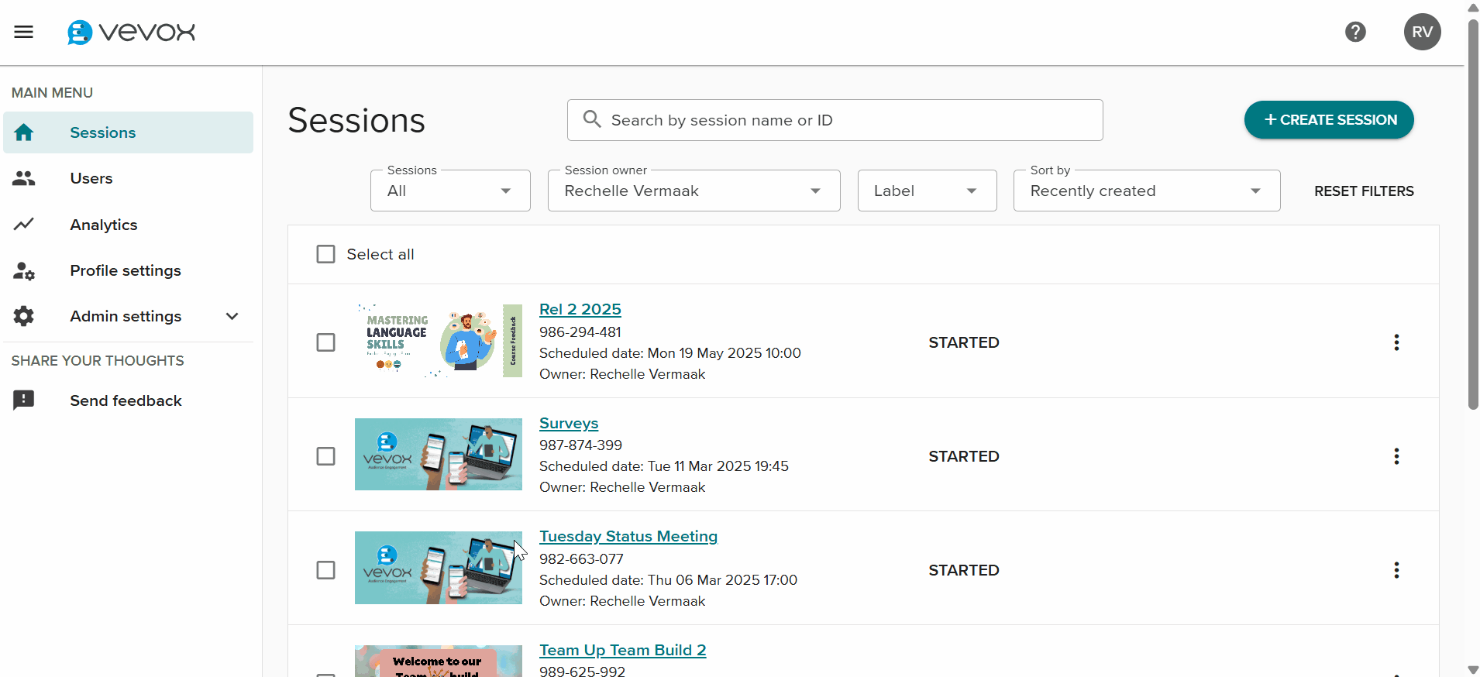
Task: Open Profile settings menu item
Action: point(128,270)
